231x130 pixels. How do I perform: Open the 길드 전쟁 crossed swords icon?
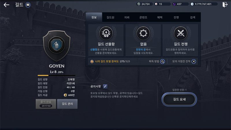[x=180, y=33]
